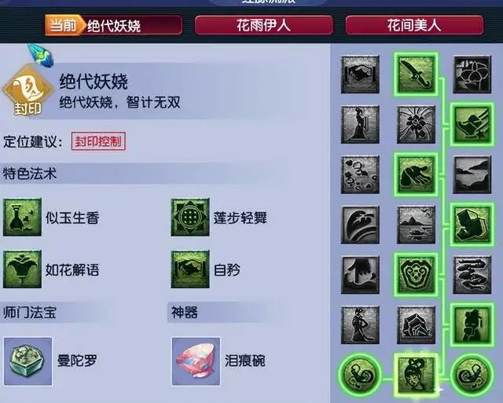Open the 曼陀罗 sect treasure icon

(x=28, y=361)
